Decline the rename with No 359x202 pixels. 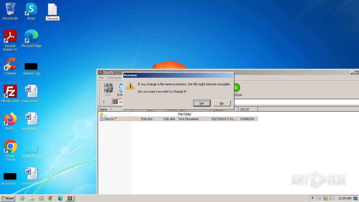(x=222, y=103)
